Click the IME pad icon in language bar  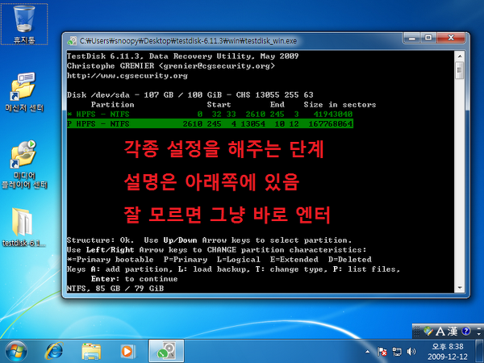428,332
